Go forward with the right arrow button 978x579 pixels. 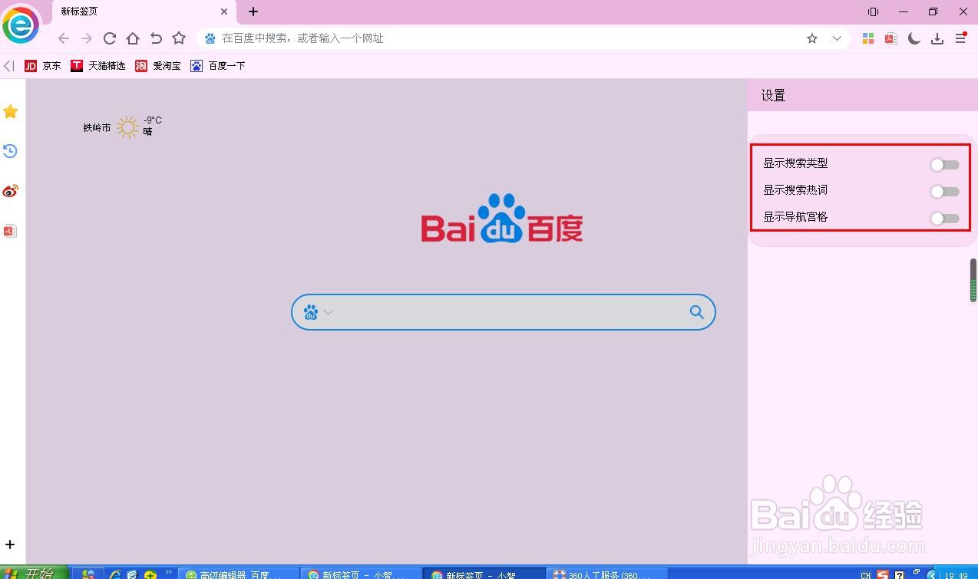(x=87, y=38)
